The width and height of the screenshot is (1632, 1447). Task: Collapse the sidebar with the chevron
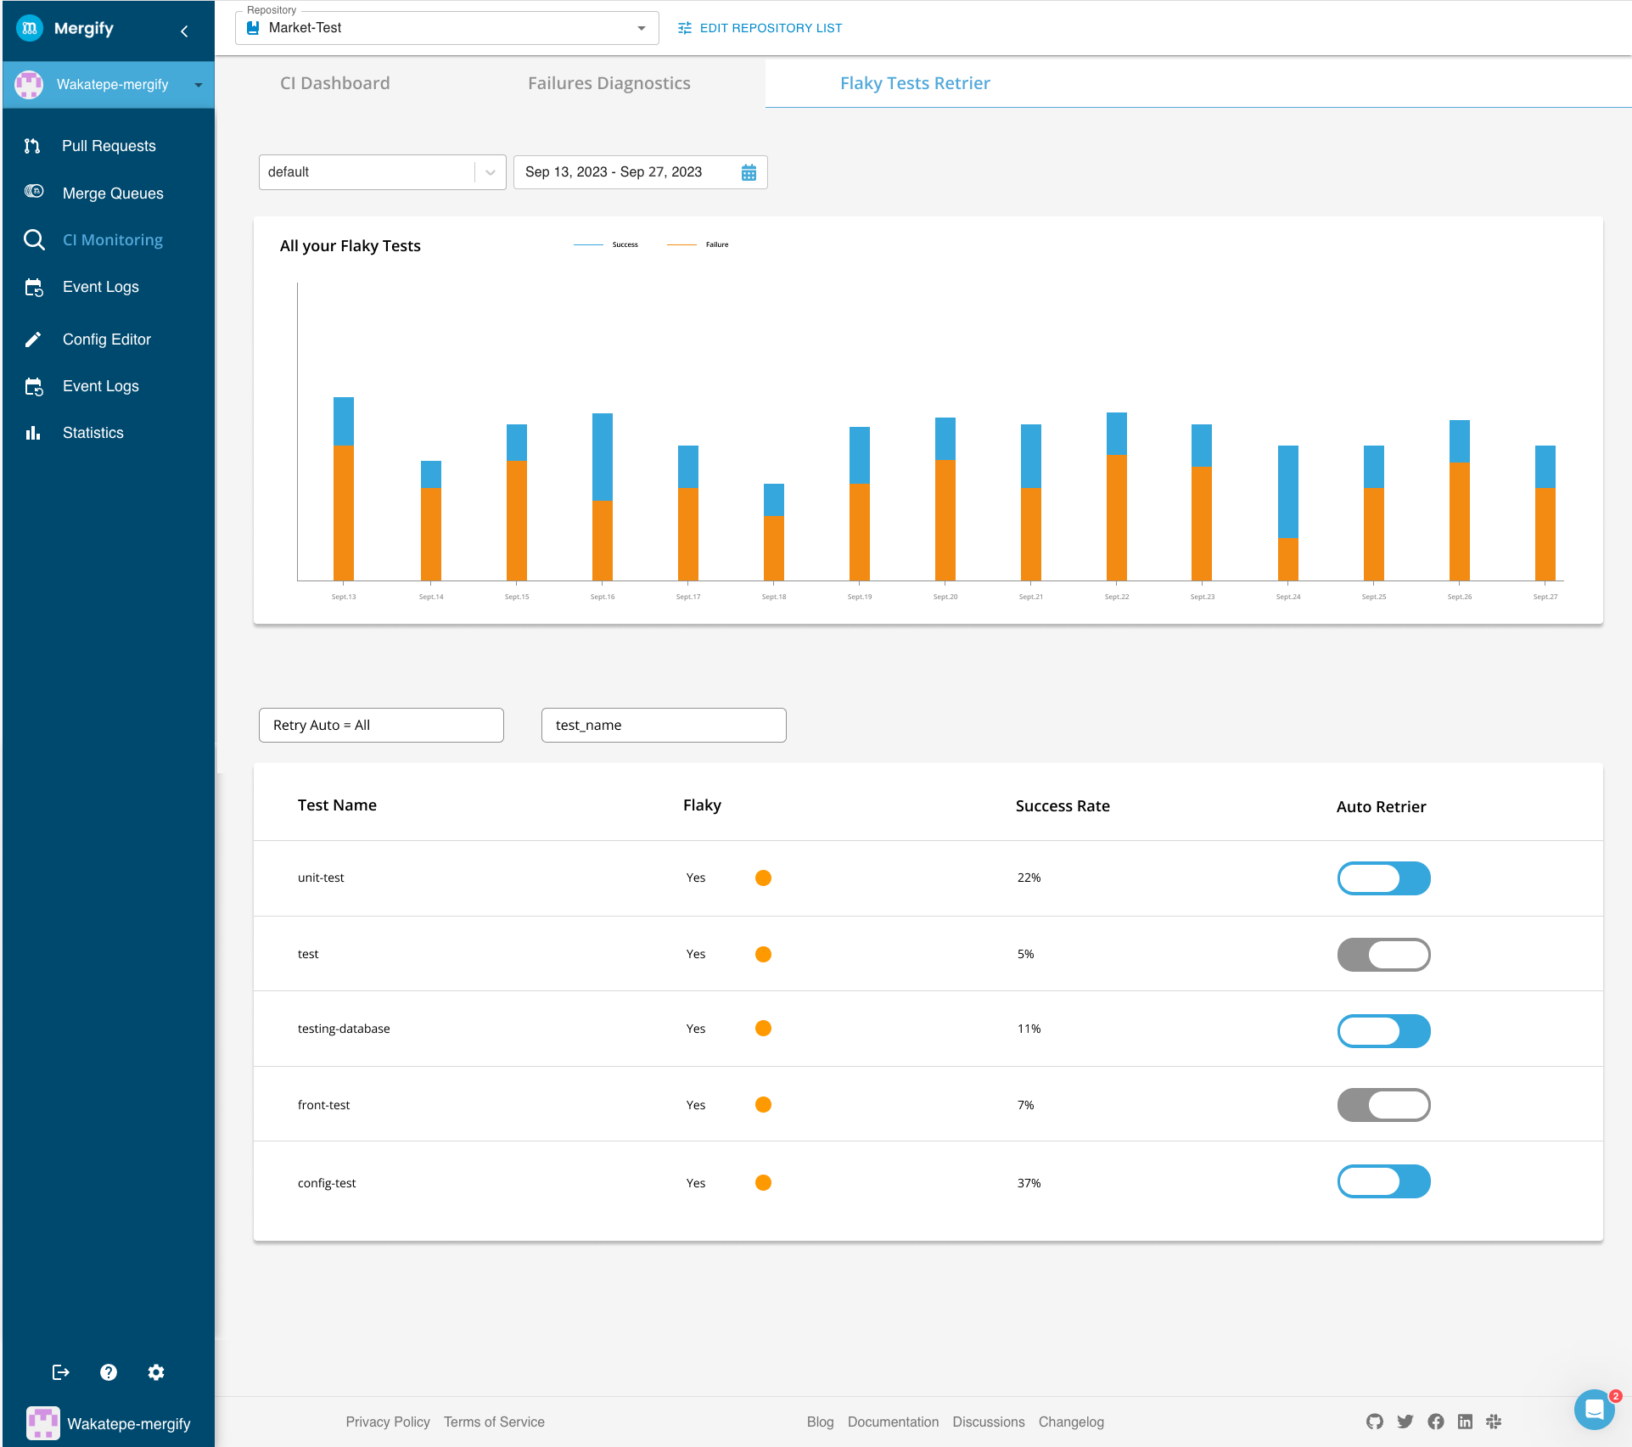tap(184, 31)
